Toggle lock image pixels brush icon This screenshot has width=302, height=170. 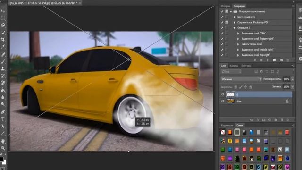click(x=241, y=87)
